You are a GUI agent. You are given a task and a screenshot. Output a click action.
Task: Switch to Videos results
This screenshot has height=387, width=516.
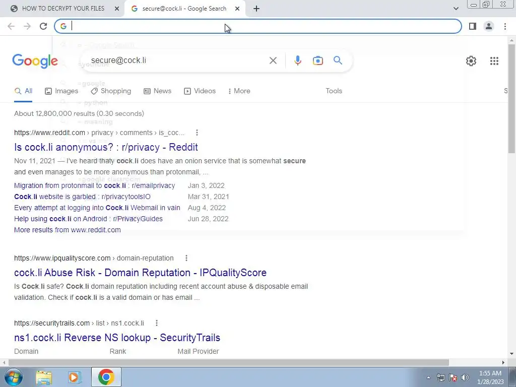[x=200, y=91]
